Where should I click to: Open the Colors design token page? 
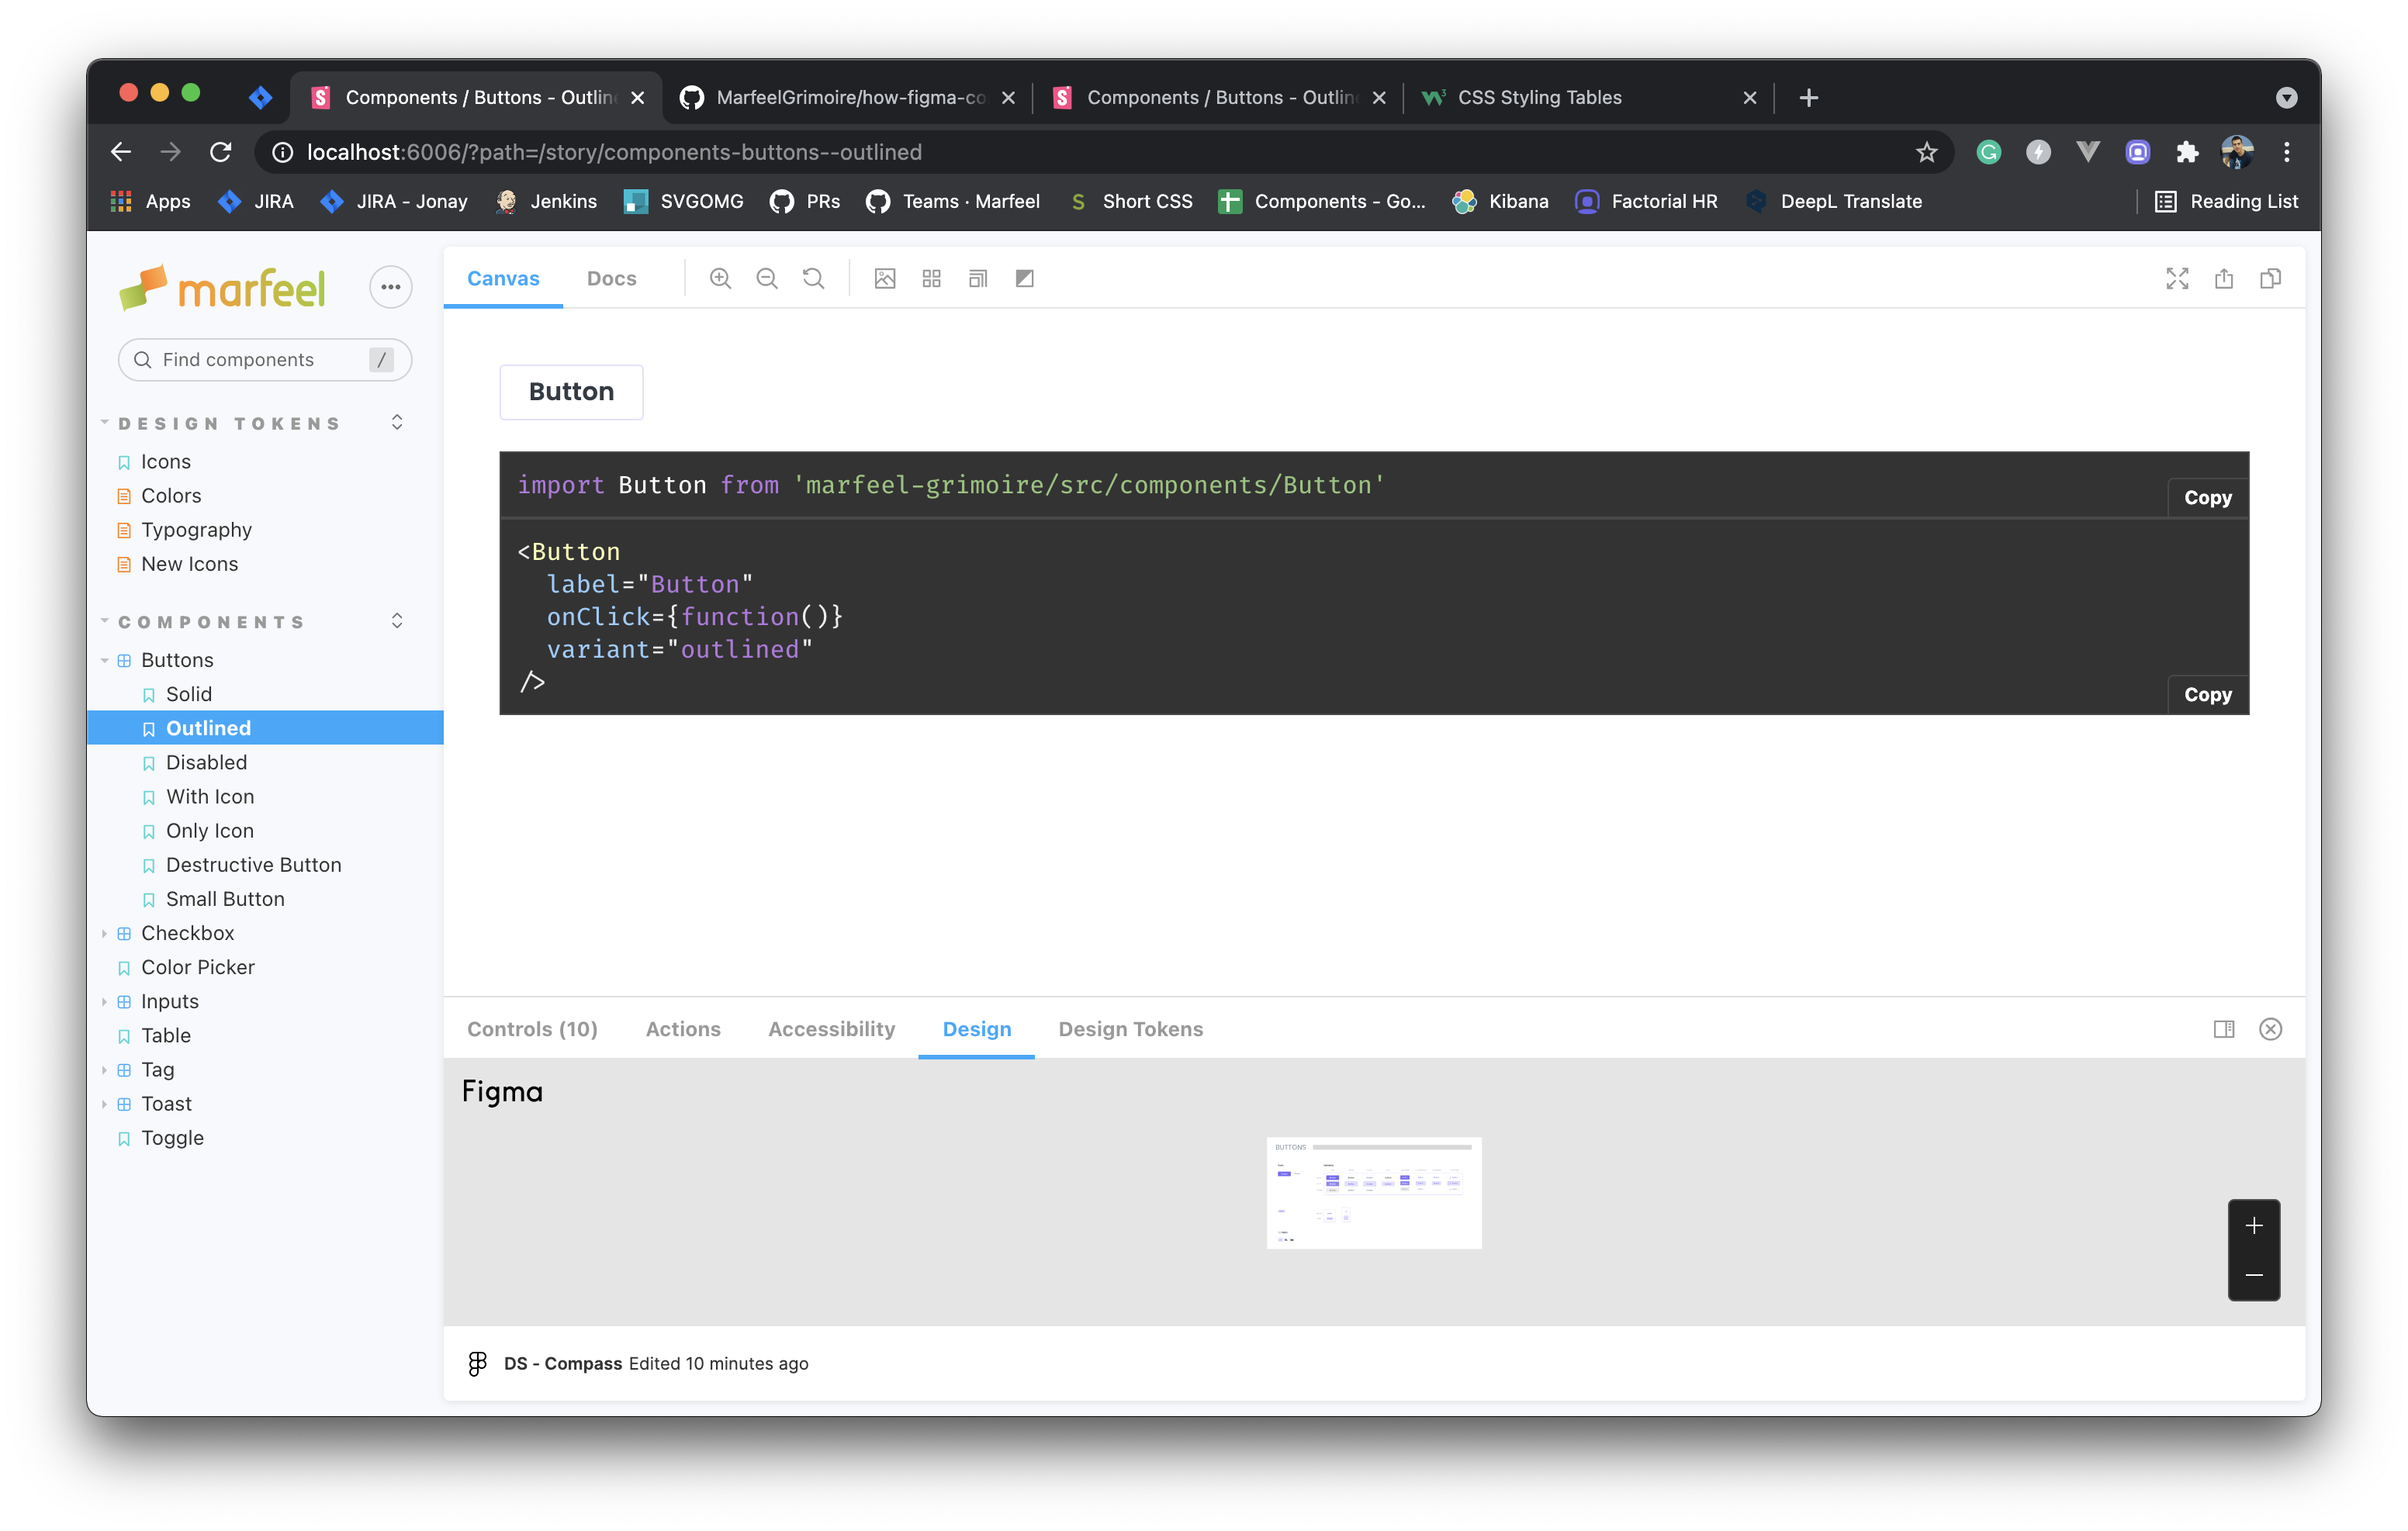[170, 496]
